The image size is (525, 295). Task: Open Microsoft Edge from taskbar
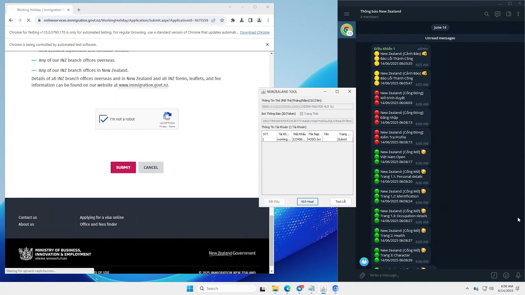click(288, 288)
